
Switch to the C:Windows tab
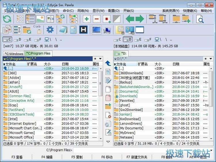pos(14,54)
